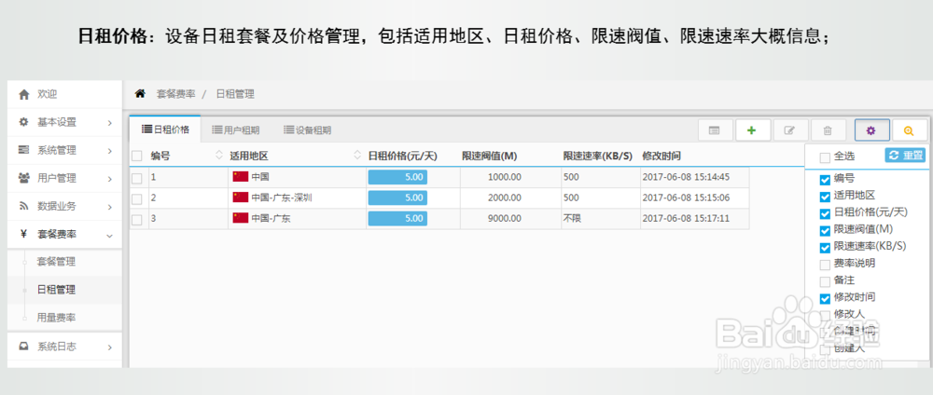Click row 1 blue 5.00 price bar
The height and width of the screenshot is (395, 933).
pyautogui.click(x=397, y=177)
